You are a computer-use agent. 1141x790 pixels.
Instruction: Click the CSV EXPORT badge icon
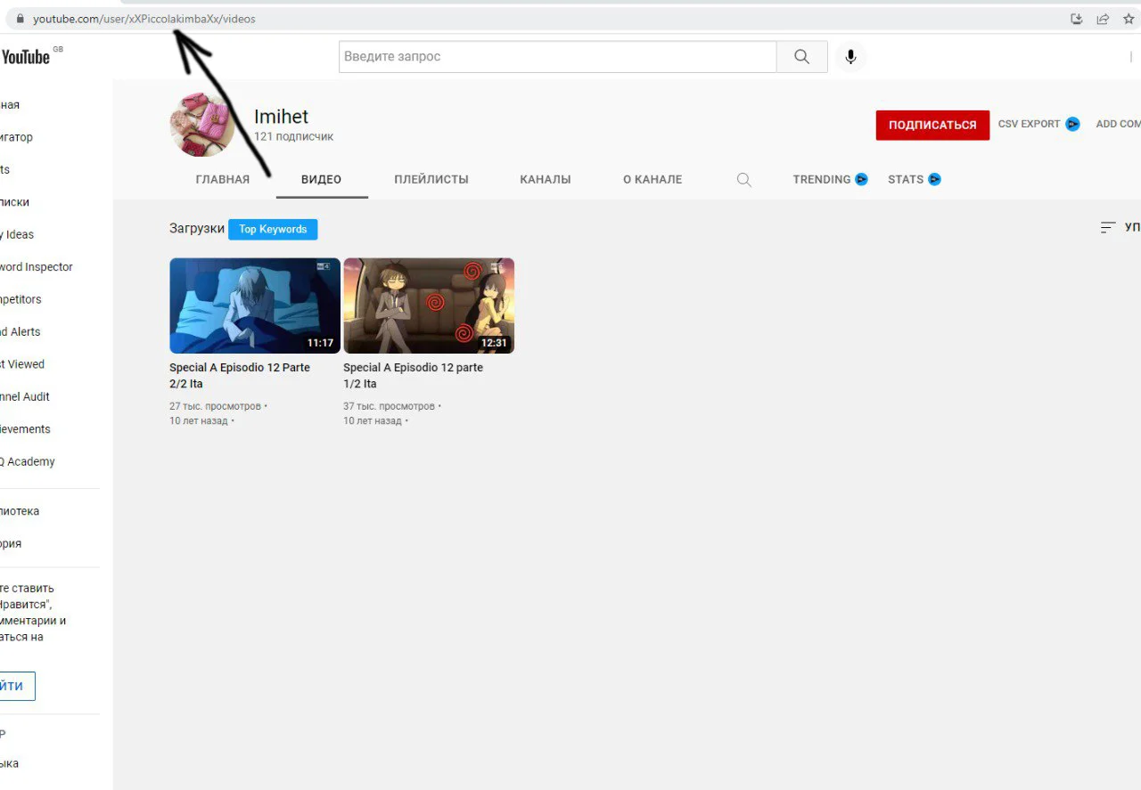tap(1072, 125)
